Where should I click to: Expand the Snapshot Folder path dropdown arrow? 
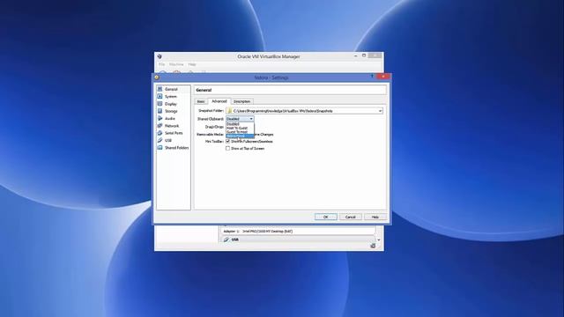click(x=380, y=111)
